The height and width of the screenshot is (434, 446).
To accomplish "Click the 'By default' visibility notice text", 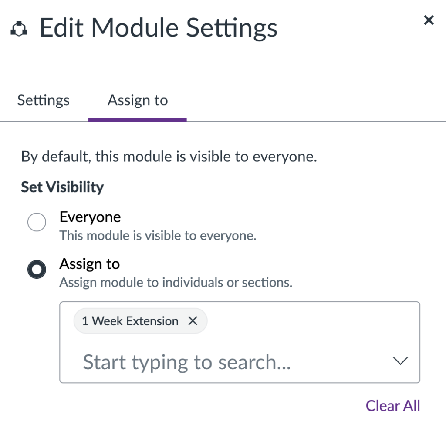I will [x=169, y=157].
